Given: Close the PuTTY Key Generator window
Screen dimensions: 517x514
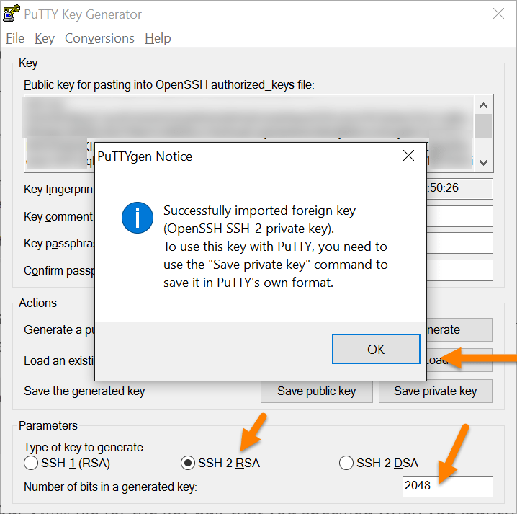Looking at the screenshot, I should 498,14.
